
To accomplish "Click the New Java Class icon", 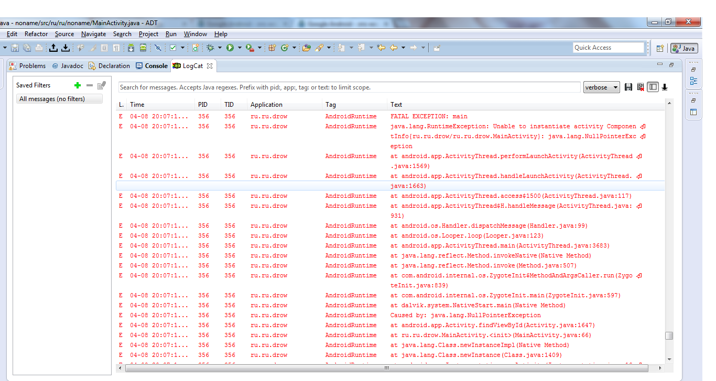I will click(x=285, y=48).
